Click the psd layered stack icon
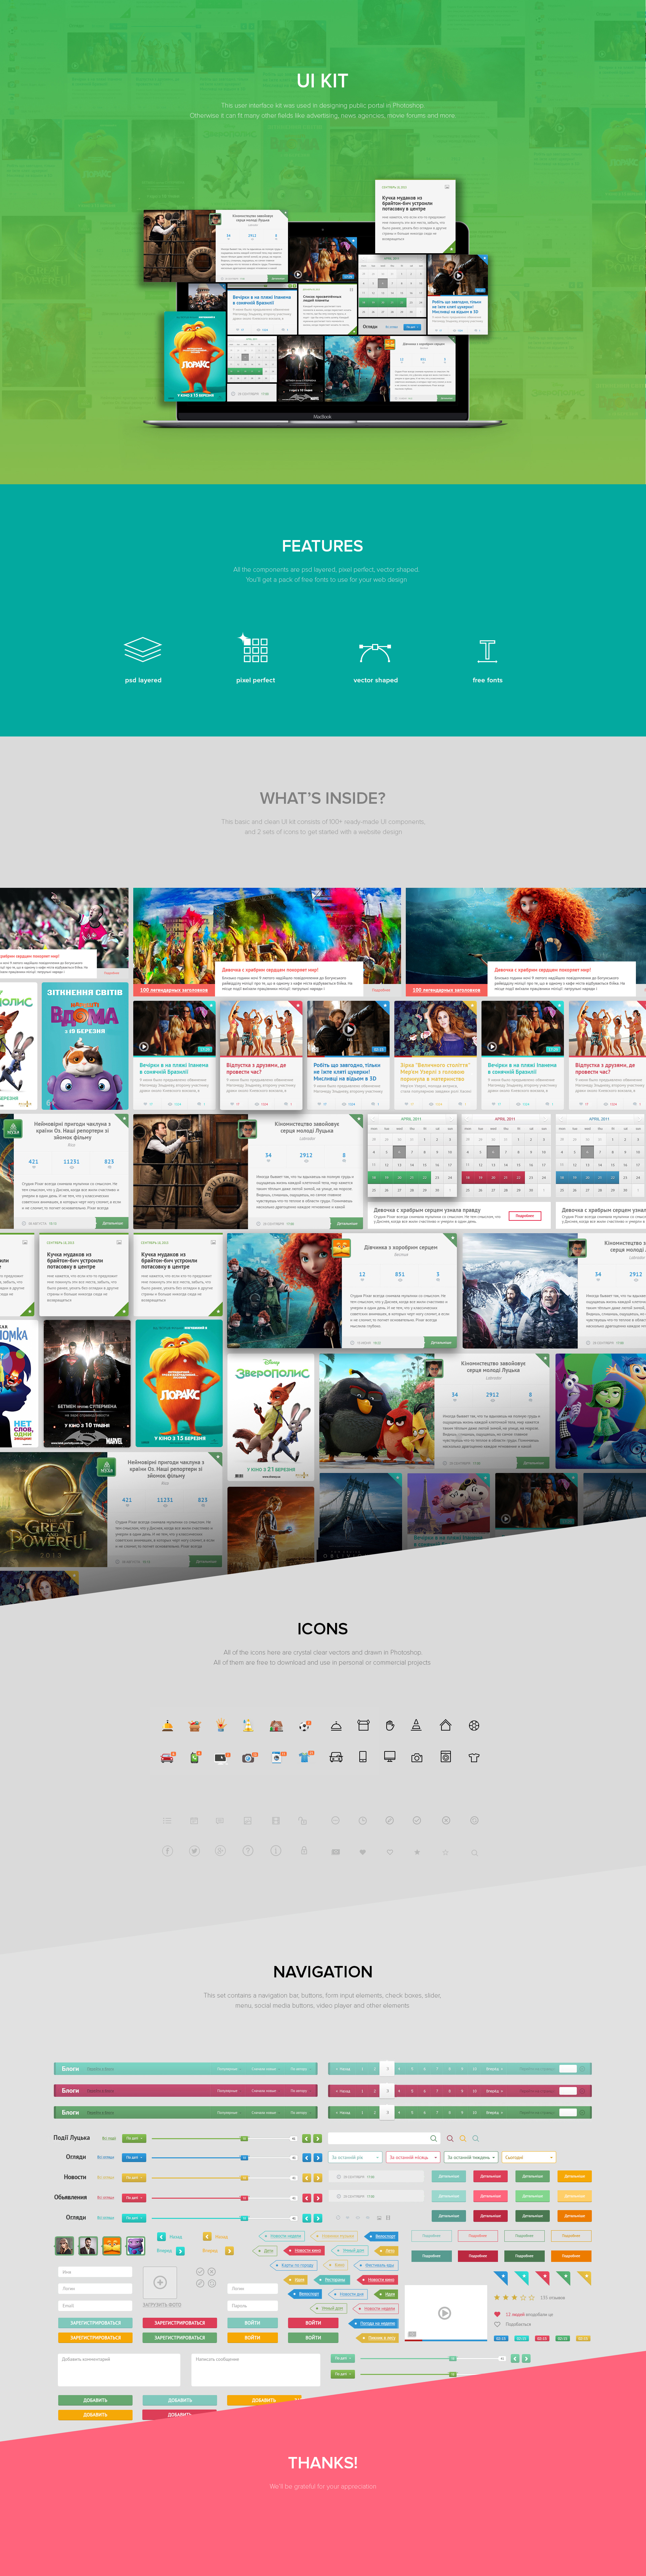Viewport: 646px width, 2576px height. pyautogui.click(x=143, y=650)
